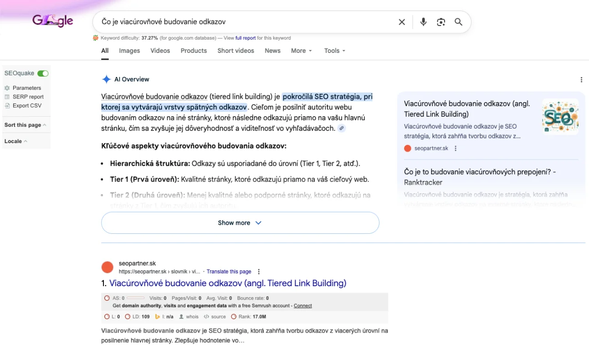Switch to the Images tab
Image resolution: width=589 pixels, height=350 pixels.
point(129,51)
